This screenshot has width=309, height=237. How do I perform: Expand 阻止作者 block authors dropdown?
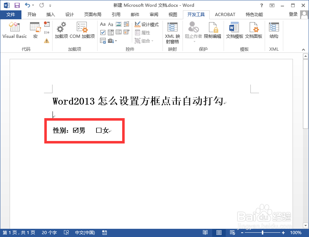194,41
